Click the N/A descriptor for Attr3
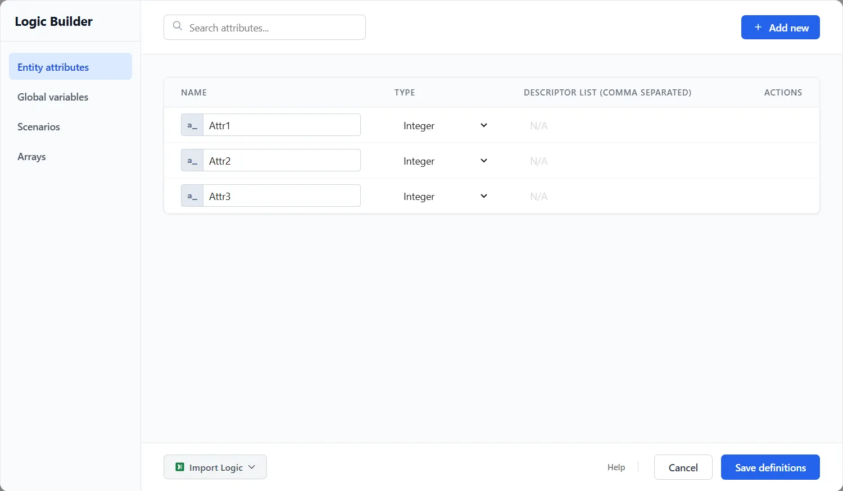Image resolution: width=843 pixels, height=491 pixels. pyautogui.click(x=538, y=196)
